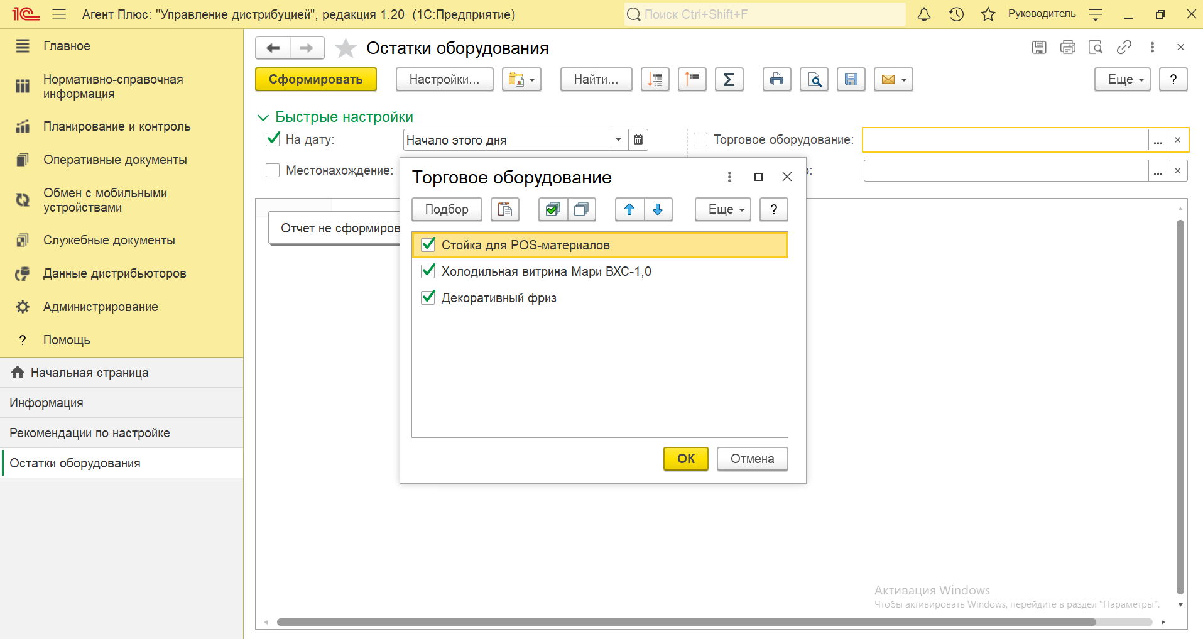Confirm dialog with ОК
Viewport: 1203px width, 639px height.
click(686, 459)
